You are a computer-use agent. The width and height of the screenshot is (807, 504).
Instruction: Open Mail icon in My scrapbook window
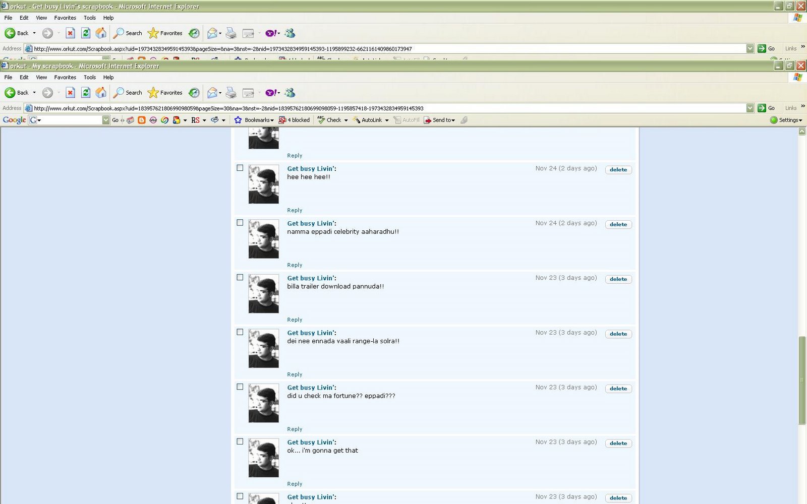point(212,93)
